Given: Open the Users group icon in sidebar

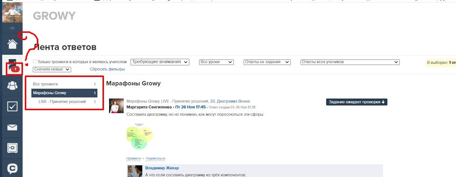Looking at the screenshot, I should pyautogui.click(x=12, y=86).
